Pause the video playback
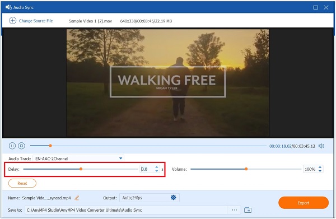Image resolution: width=336 pixels, height=219 pixels. coord(12,146)
